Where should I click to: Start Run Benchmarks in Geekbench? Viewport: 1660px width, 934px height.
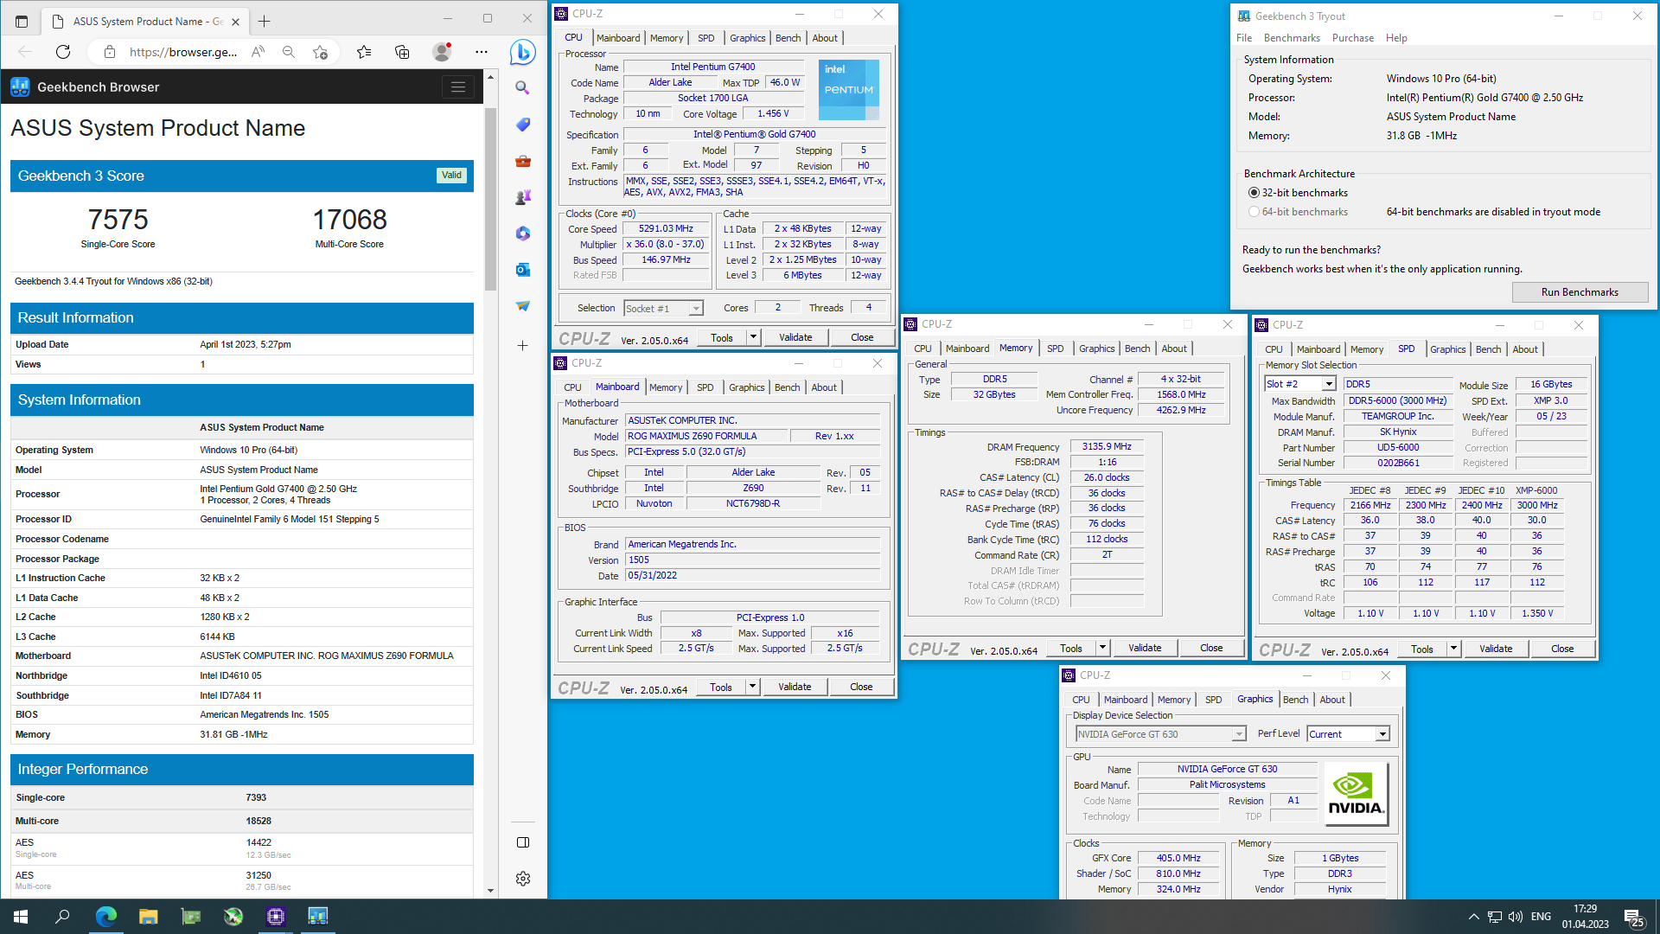pos(1580,292)
